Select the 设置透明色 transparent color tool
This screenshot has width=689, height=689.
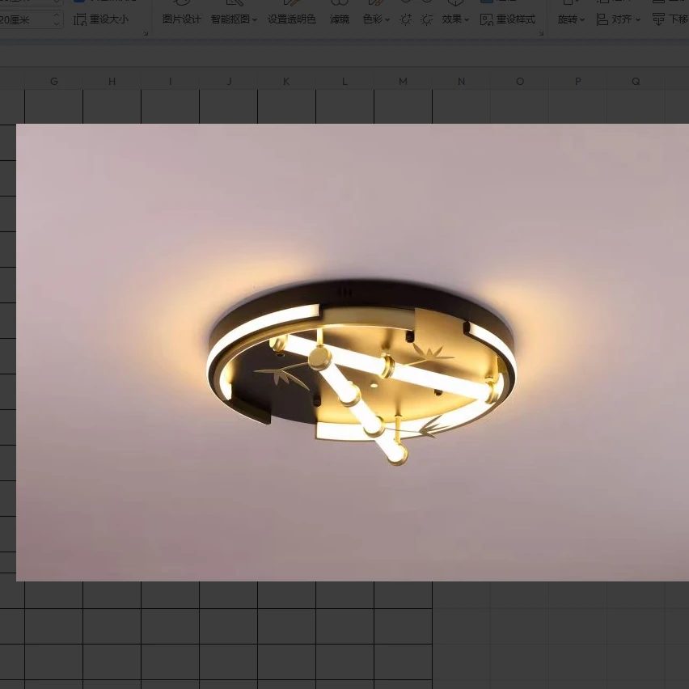291,19
